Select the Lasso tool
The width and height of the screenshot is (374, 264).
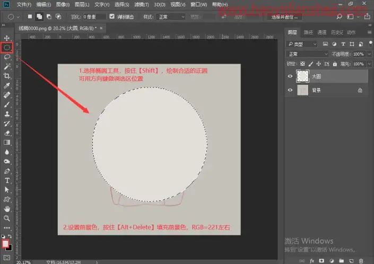[7, 57]
